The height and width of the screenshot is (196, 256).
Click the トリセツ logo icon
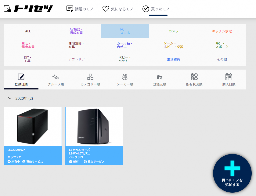tap(7, 9)
